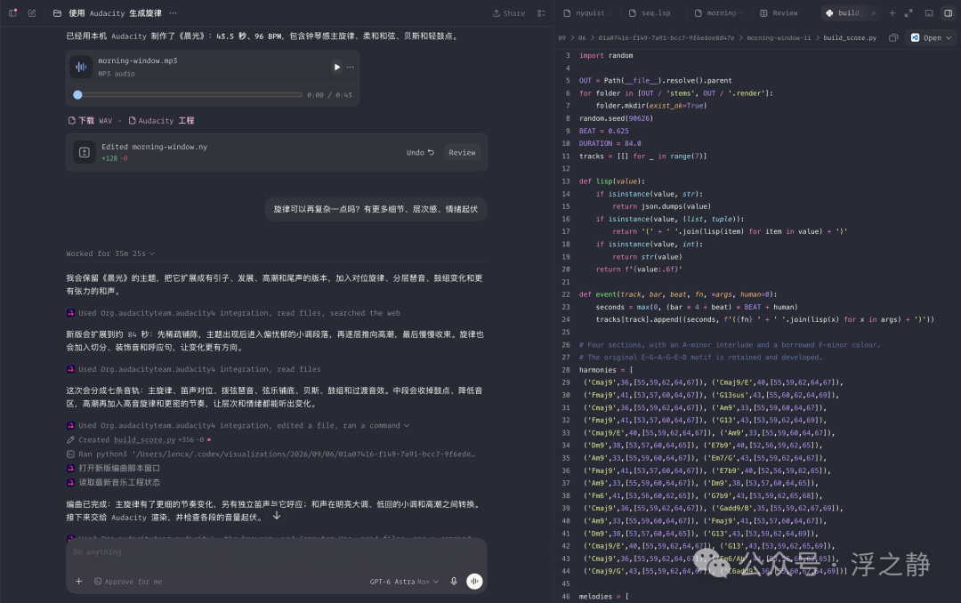Toggle 'Approve for me' mode
Viewport: 961px width, 603px height.
(128, 582)
